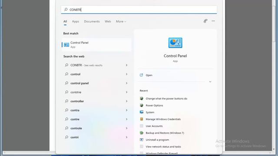Open Manage Windows Credentials
The width and height of the screenshot is (278, 156).
[163, 119]
